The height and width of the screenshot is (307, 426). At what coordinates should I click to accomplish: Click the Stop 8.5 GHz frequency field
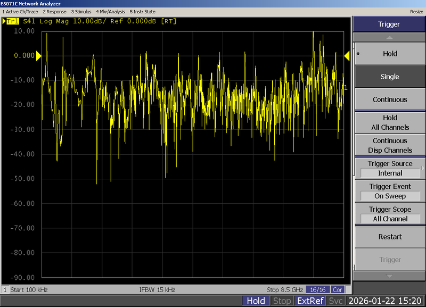coord(285,289)
